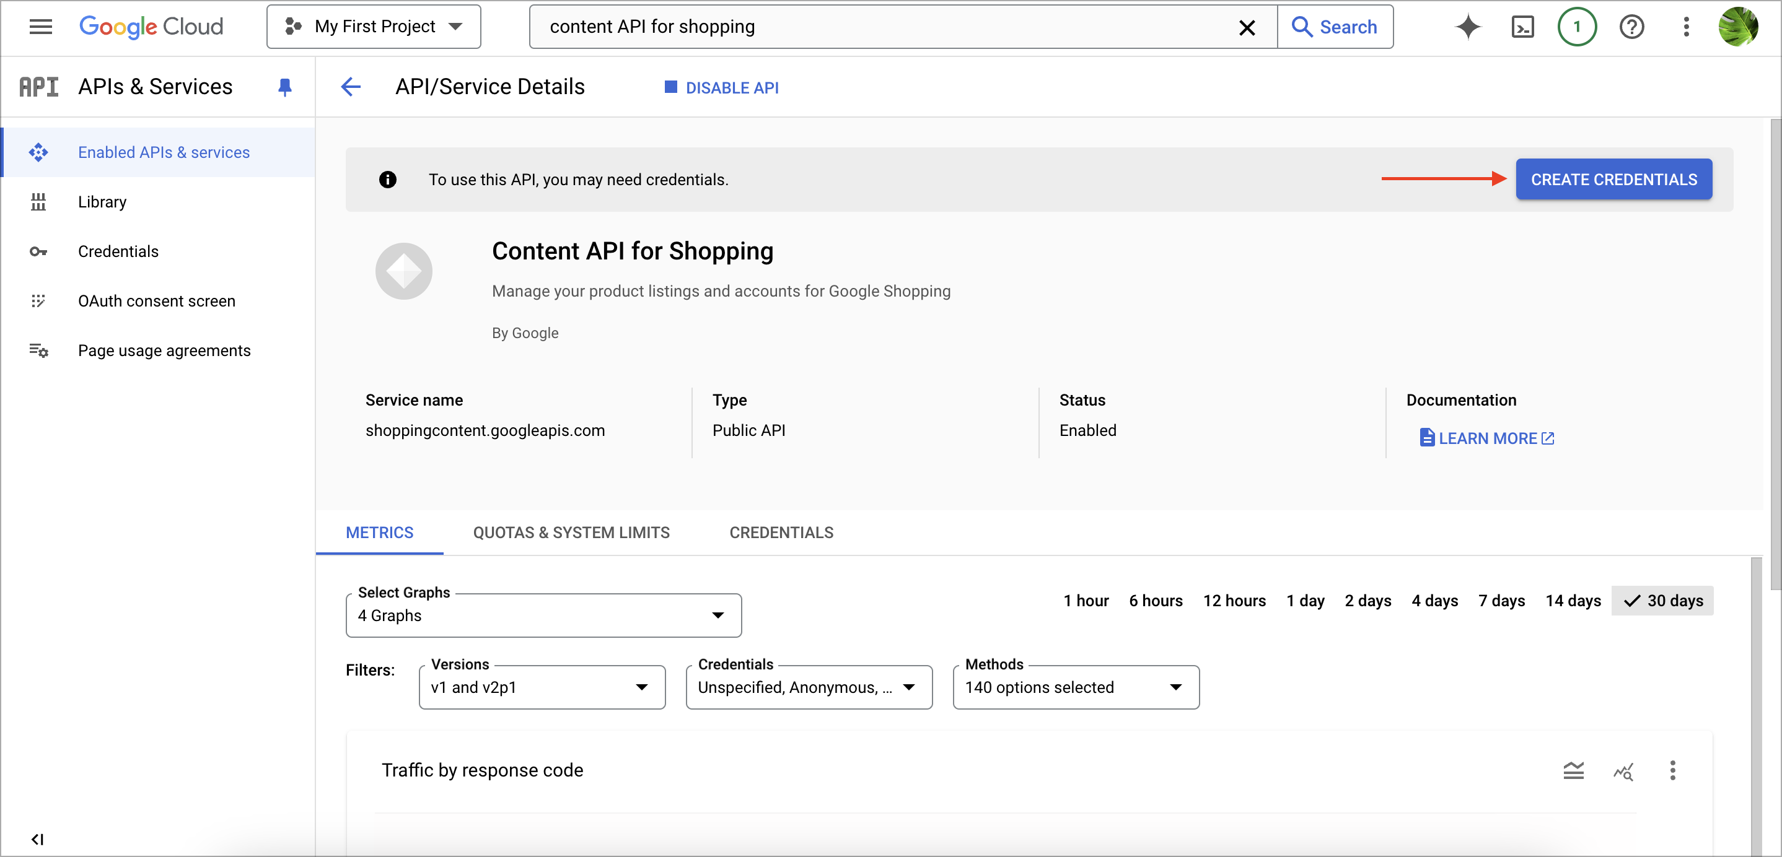The width and height of the screenshot is (1782, 857).
Task: Switch to the Metrics tab
Action: [x=379, y=533]
